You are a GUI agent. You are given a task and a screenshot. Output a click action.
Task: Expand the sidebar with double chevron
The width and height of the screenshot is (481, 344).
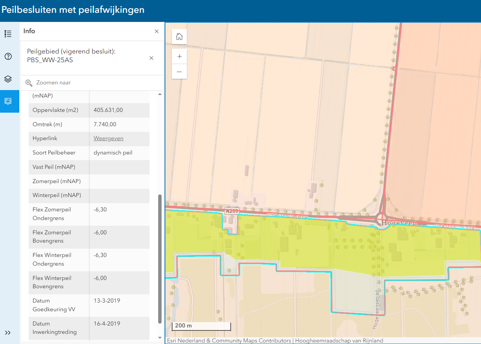(8, 332)
